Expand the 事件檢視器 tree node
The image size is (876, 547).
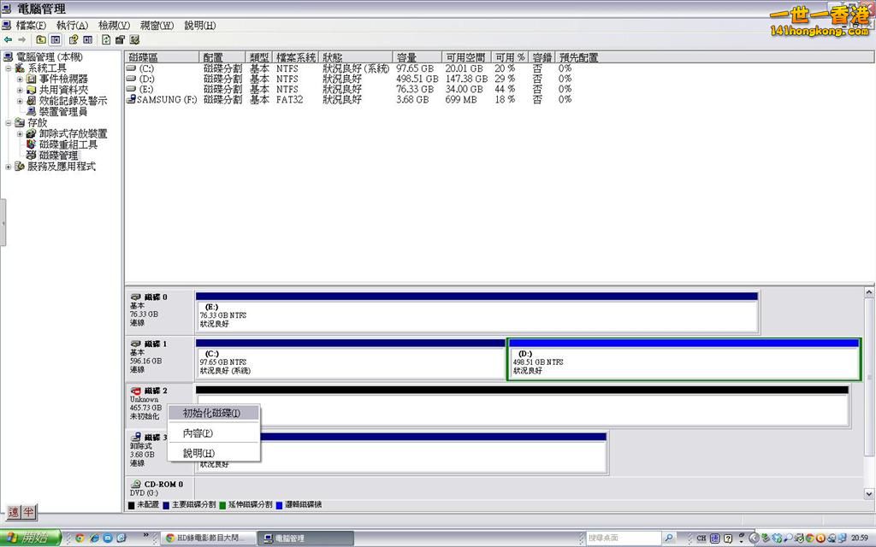[x=20, y=79]
